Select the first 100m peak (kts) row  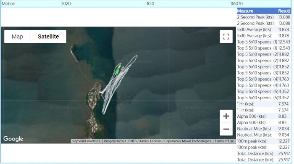click(x=264, y=141)
